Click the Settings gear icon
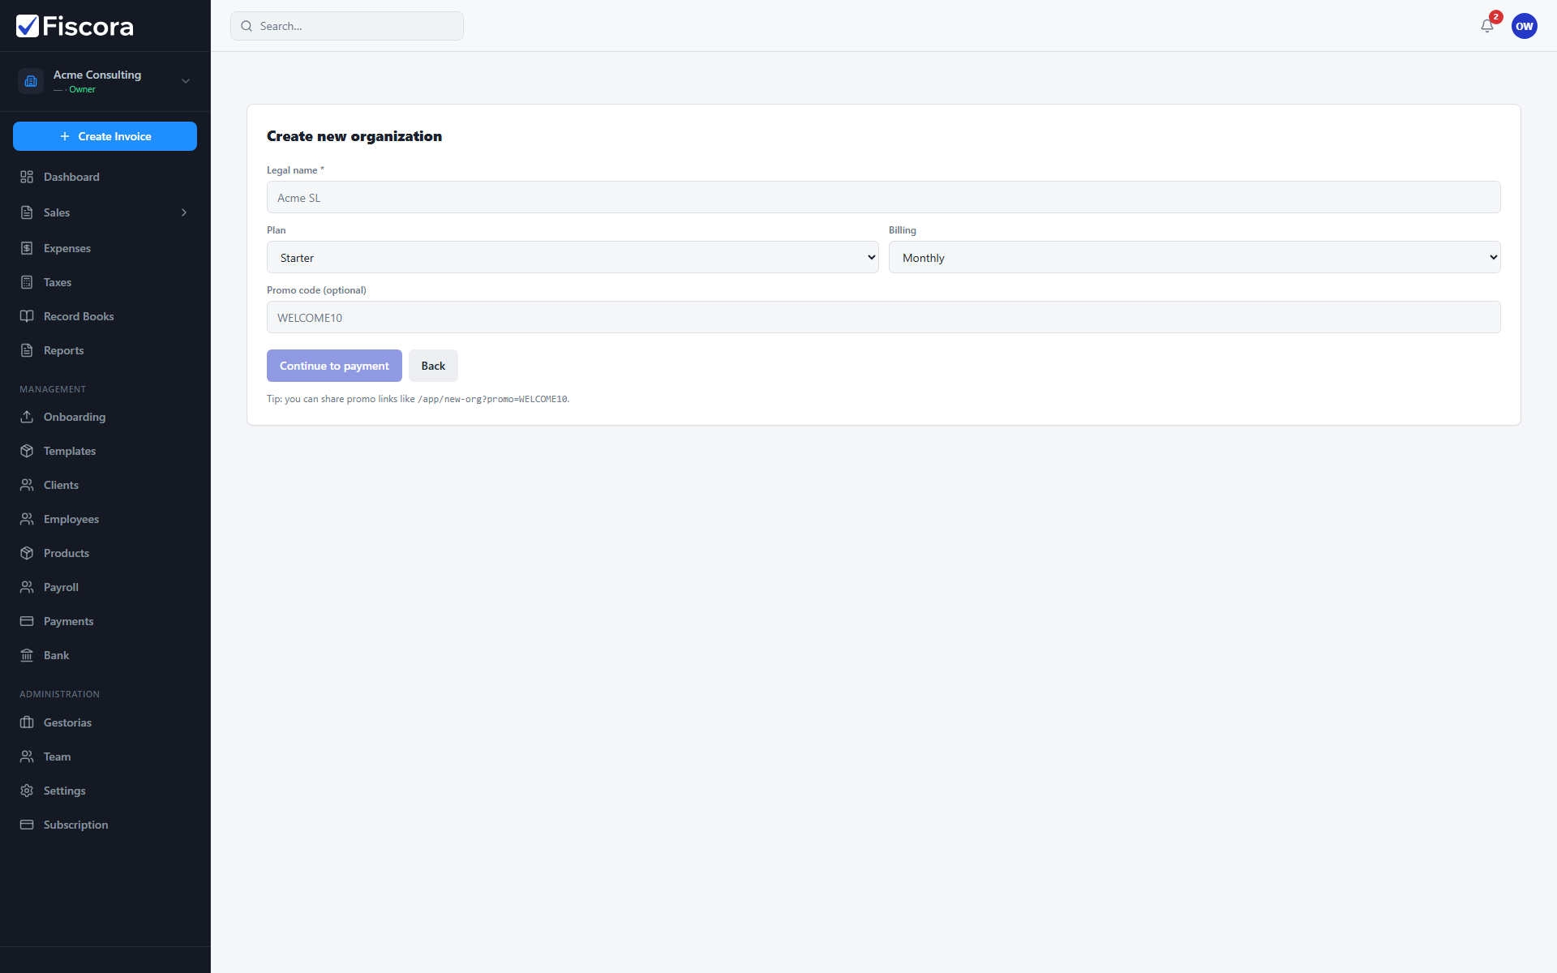This screenshot has width=1557, height=973. point(27,791)
